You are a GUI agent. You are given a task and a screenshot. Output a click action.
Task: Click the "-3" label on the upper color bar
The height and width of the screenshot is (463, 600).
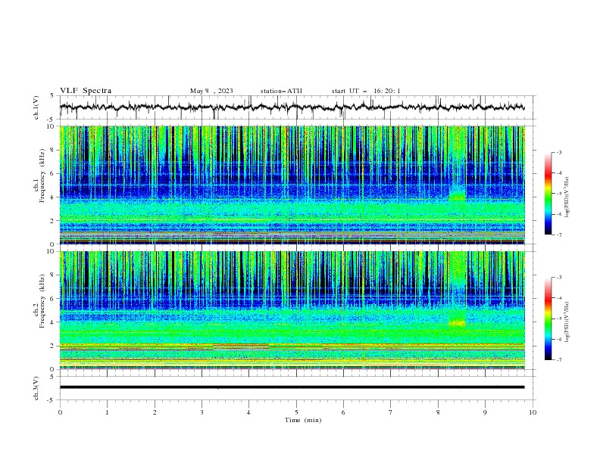(x=558, y=152)
